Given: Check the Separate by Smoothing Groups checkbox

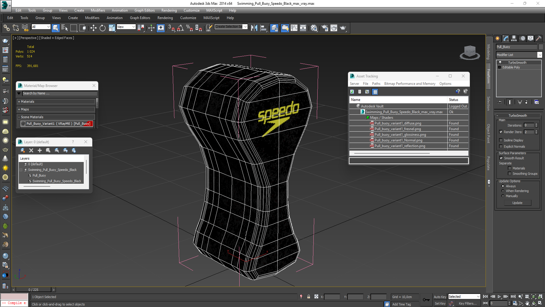Looking at the screenshot, I should (510, 173).
